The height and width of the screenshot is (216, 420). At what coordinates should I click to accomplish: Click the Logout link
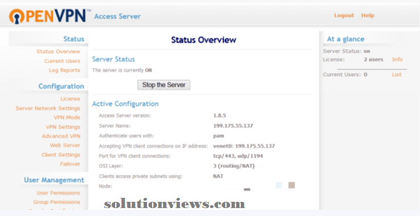coord(344,15)
